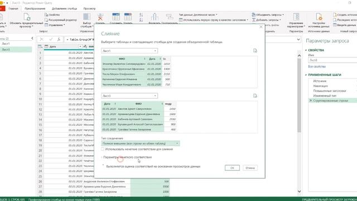Select ФИО column header in first preview table
Image resolution: width=357 pixels, height=201 pixels.
click(x=124, y=59)
